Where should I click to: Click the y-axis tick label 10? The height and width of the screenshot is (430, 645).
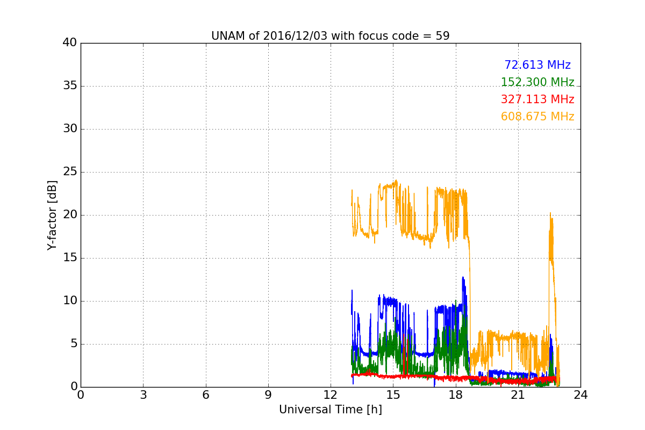70,301
